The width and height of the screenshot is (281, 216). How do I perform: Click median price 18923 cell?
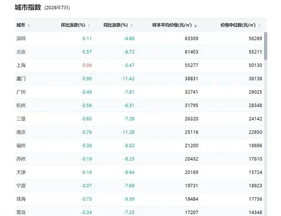[255, 186]
